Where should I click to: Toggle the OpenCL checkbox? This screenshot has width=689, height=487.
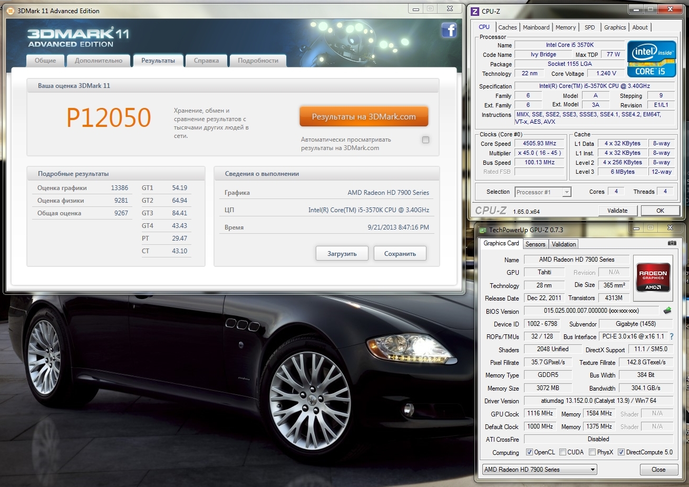(x=529, y=452)
